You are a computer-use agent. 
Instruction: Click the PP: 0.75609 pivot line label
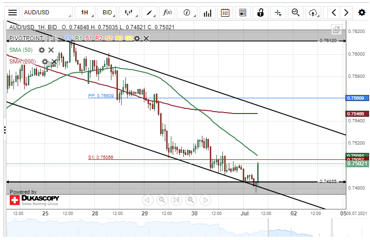click(x=101, y=96)
